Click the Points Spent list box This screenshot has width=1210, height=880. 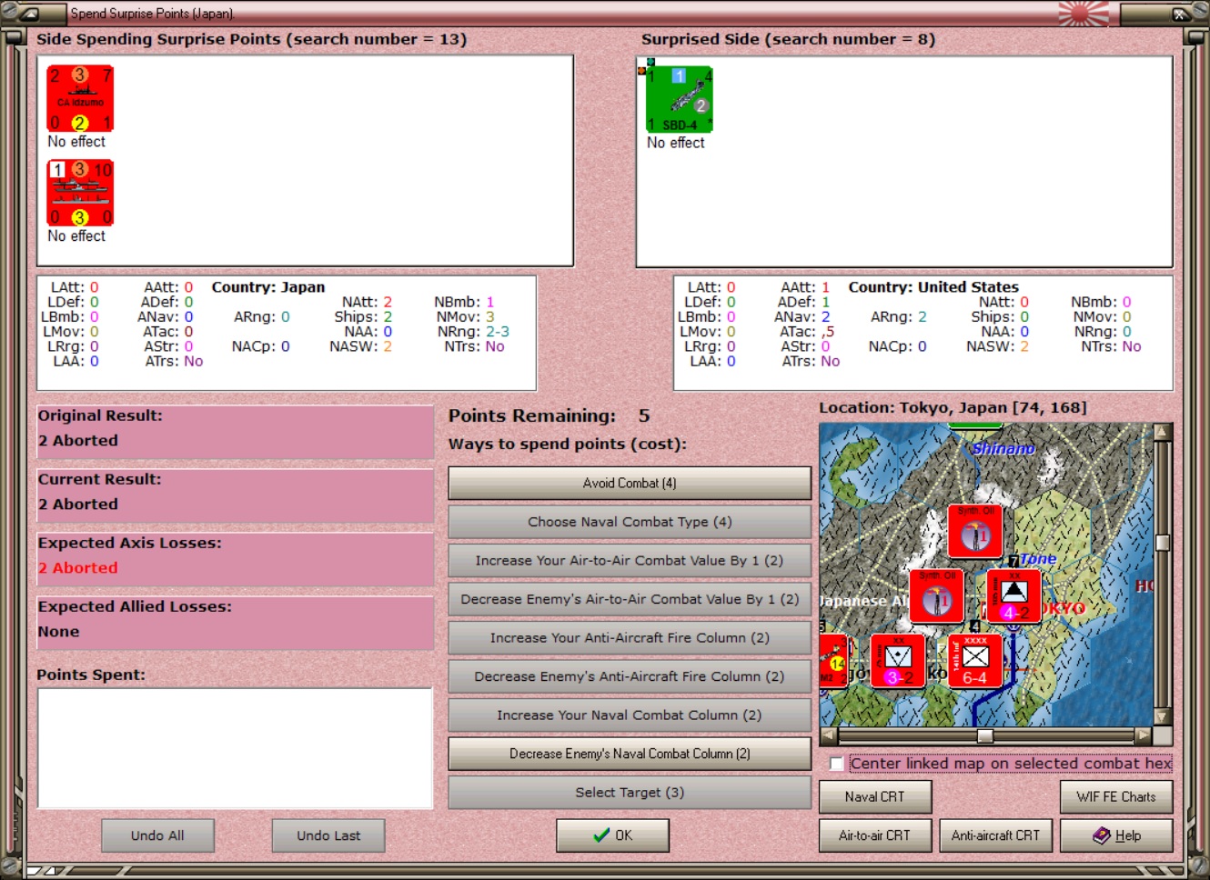(x=235, y=748)
